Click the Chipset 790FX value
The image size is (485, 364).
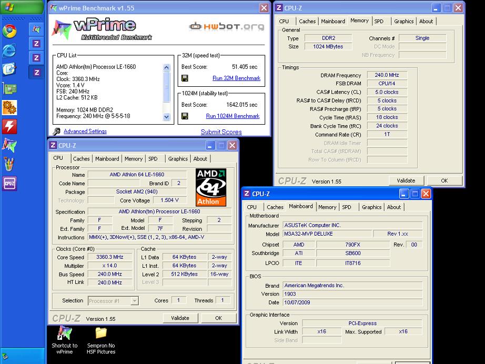(x=352, y=245)
